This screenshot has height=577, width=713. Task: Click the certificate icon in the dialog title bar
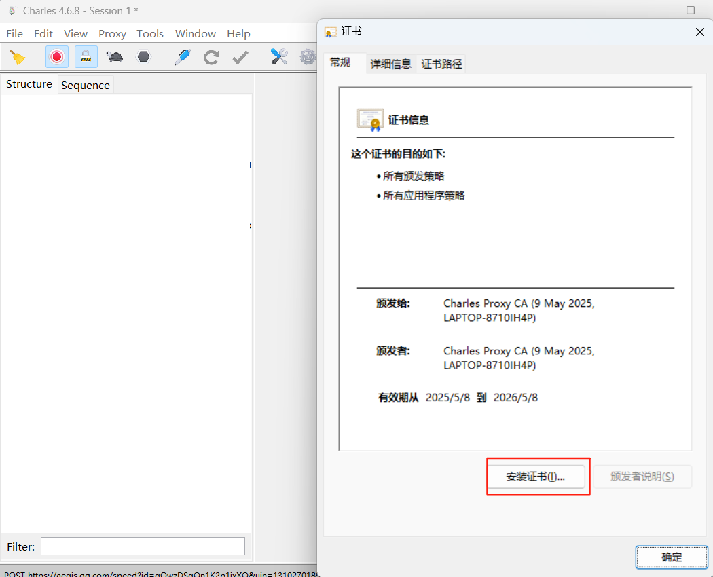coord(330,31)
